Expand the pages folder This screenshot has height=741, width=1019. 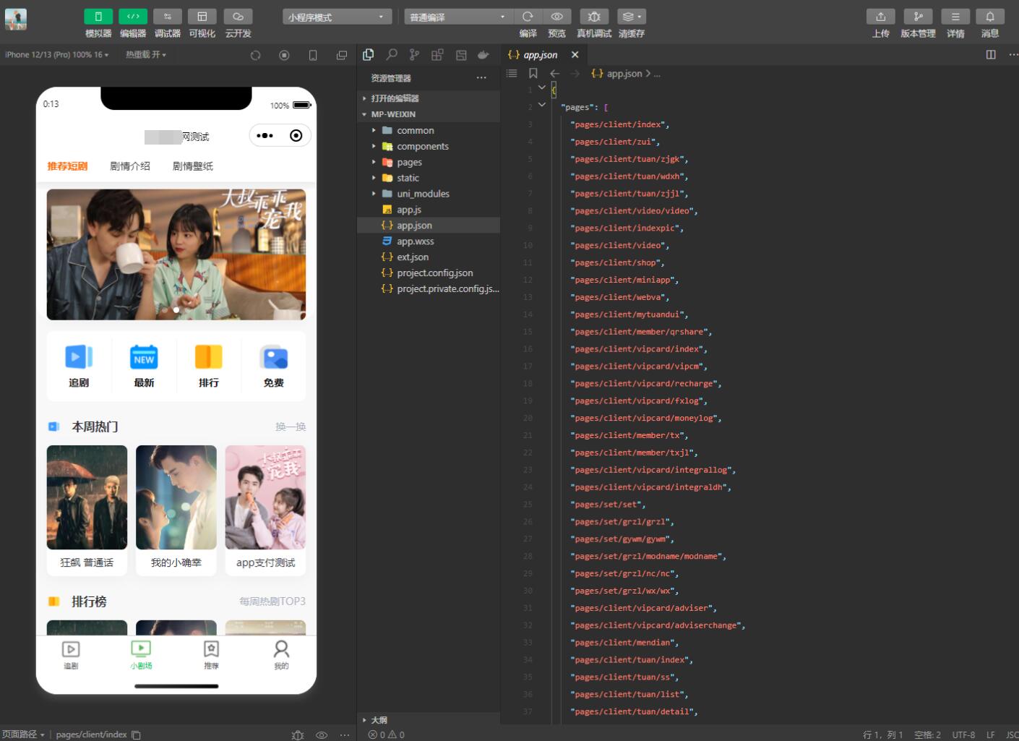click(409, 162)
